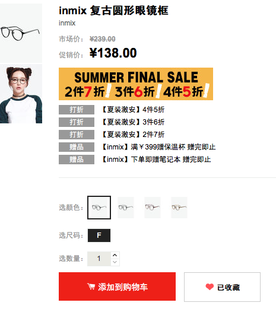Click the 已收藏 favorites button
The height and width of the screenshot is (309, 276).
tap(222, 287)
